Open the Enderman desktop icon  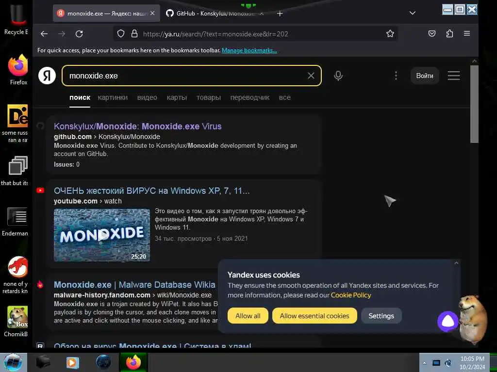point(16,221)
